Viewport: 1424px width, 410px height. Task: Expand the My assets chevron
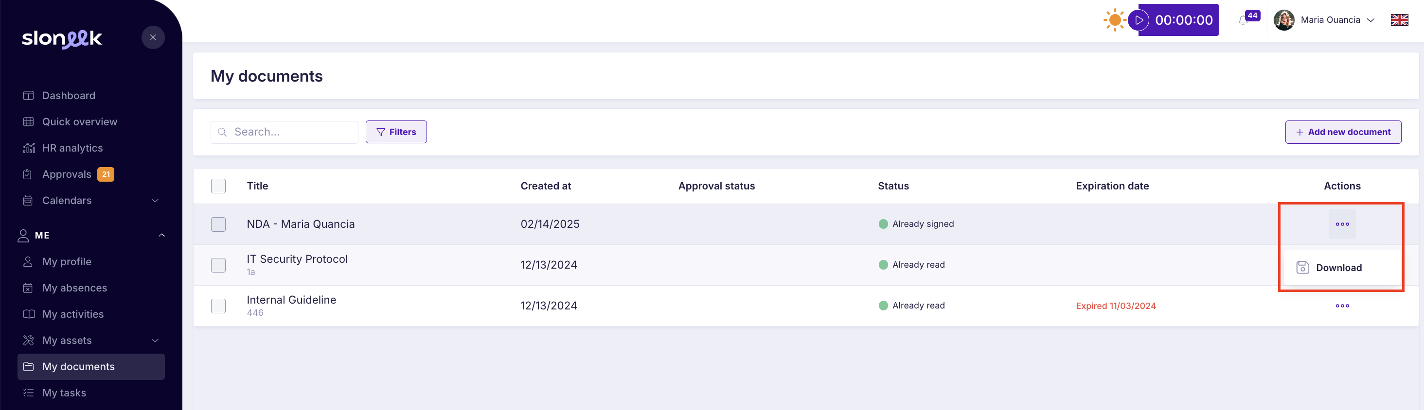pyautogui.click(x=155, y=341)
